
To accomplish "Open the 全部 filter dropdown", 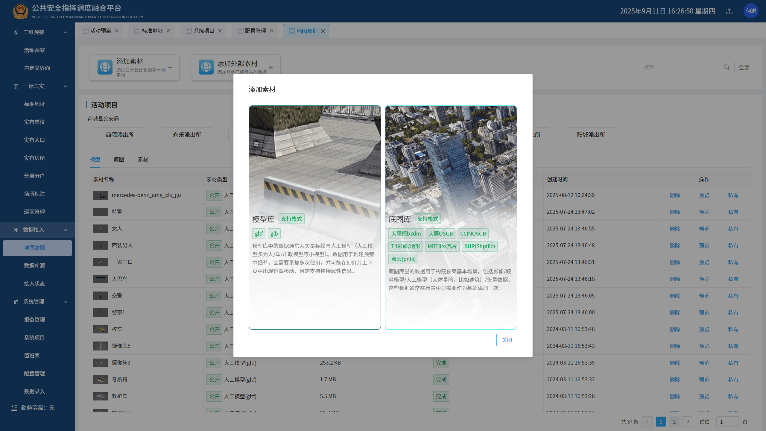I will (x=744, y=67).
